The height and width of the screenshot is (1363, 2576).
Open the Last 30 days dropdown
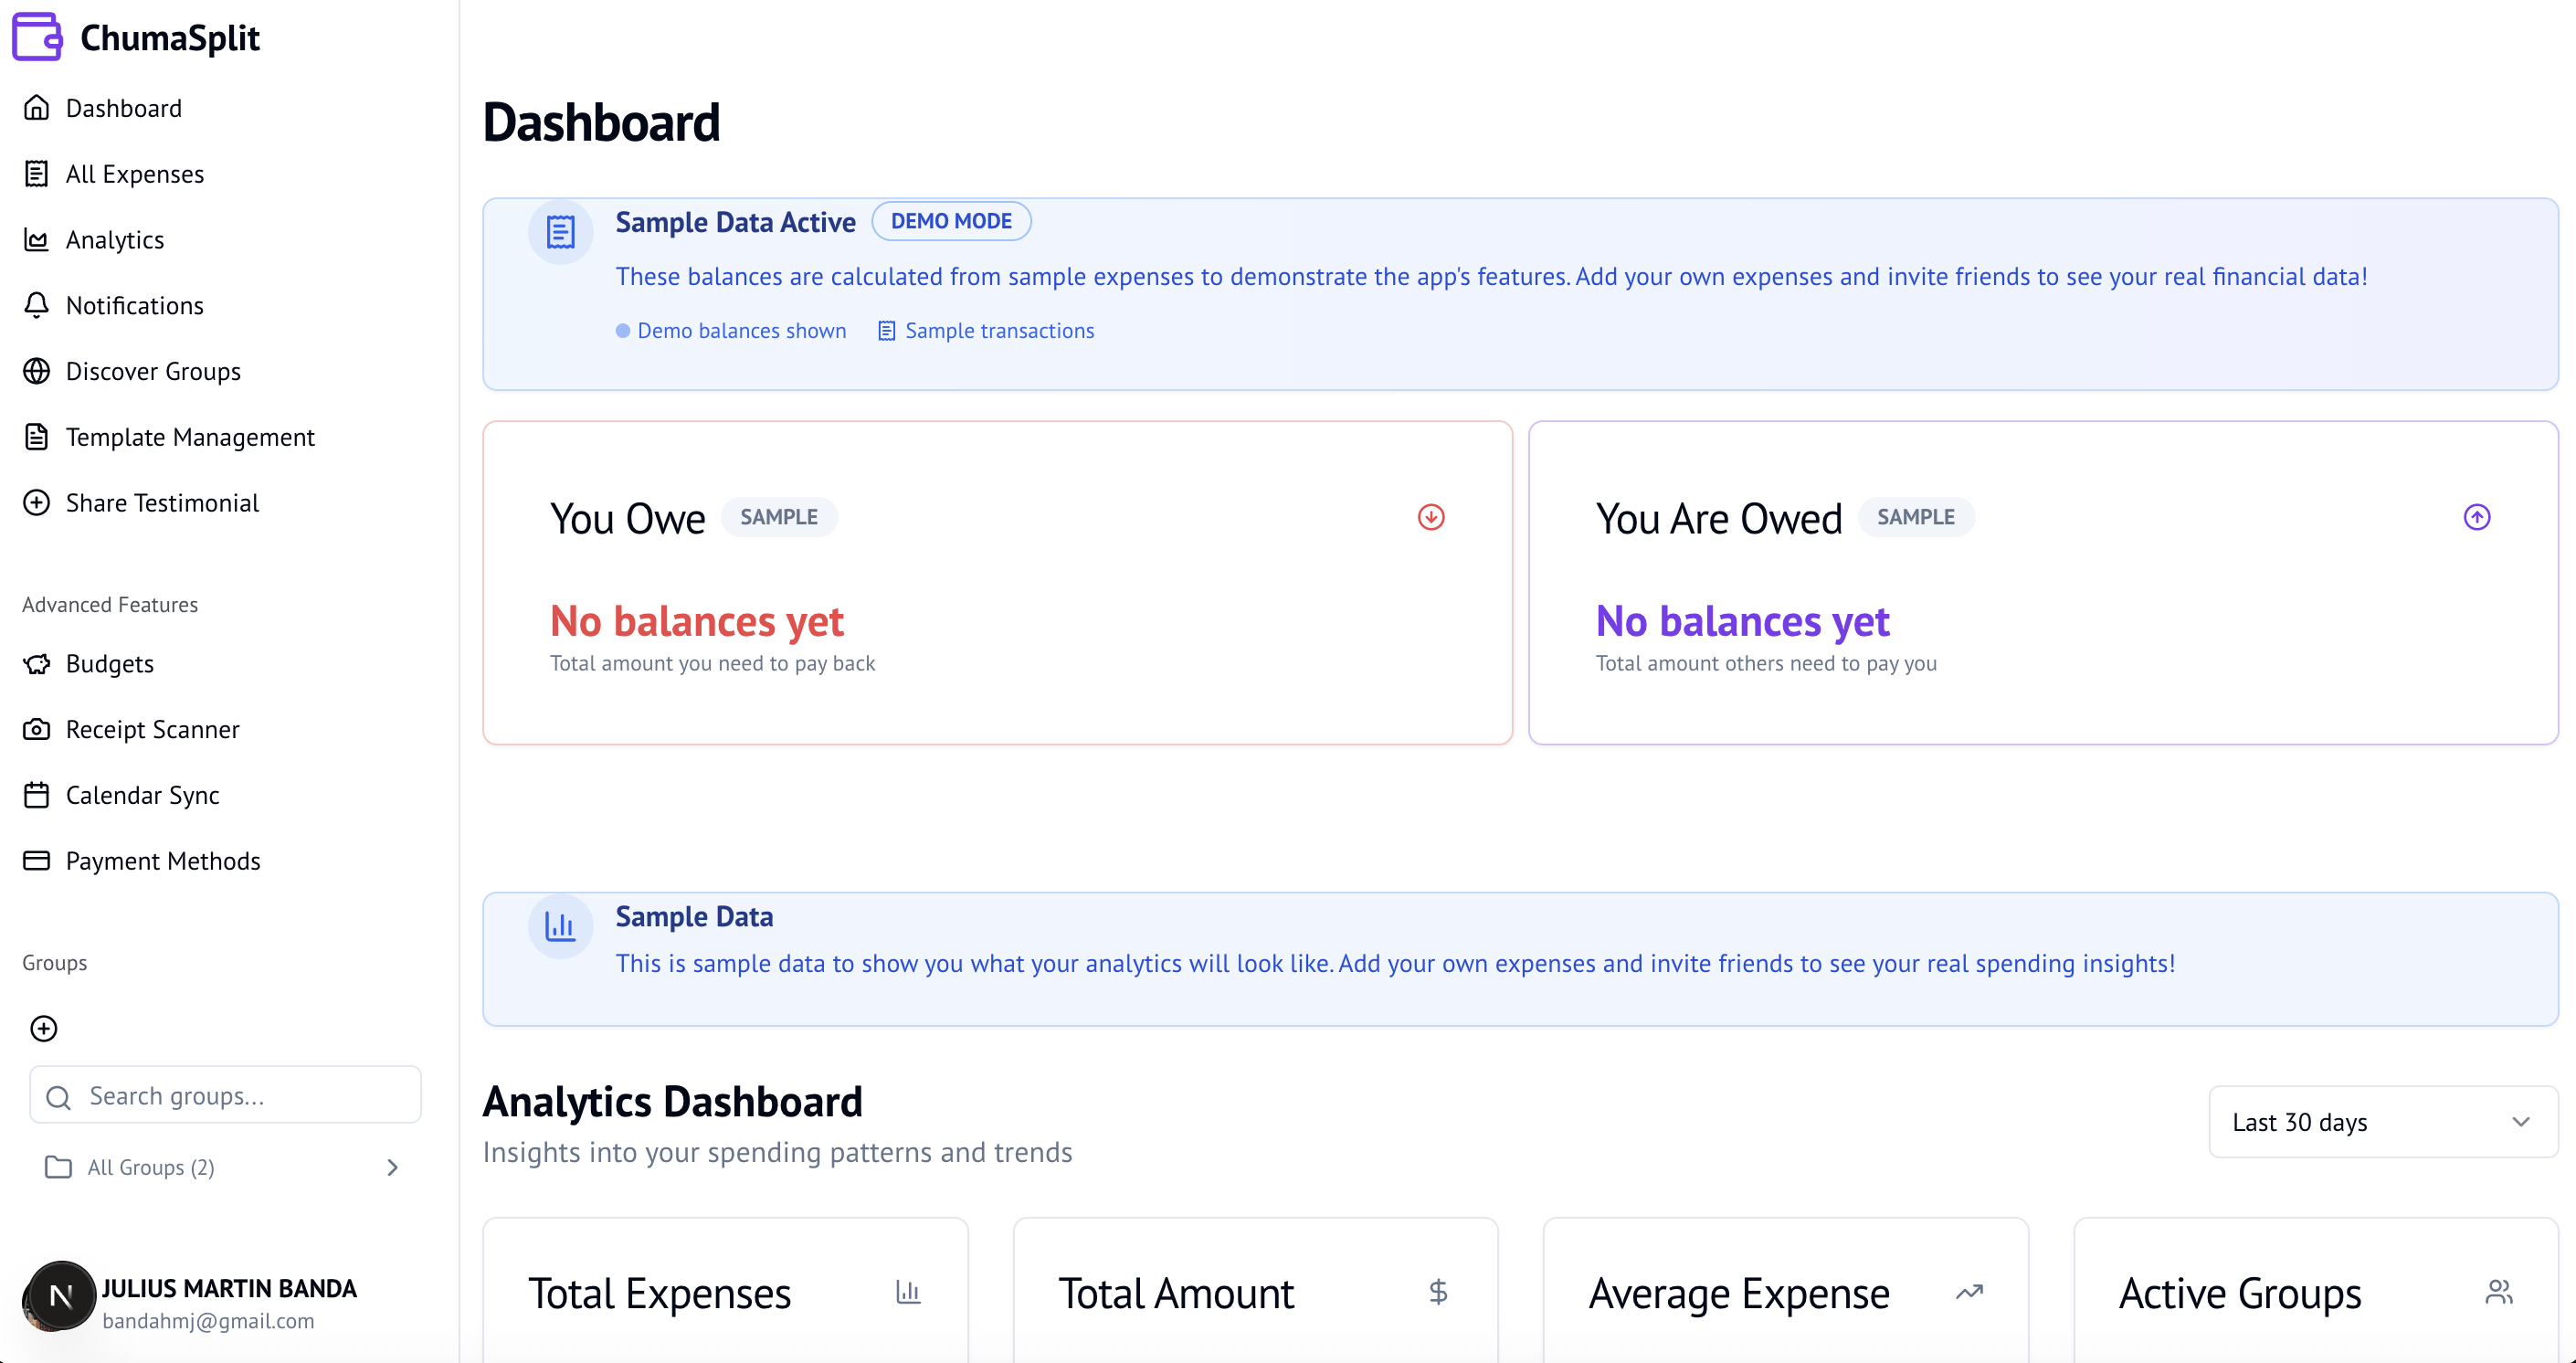(x=2382, y=1122)
